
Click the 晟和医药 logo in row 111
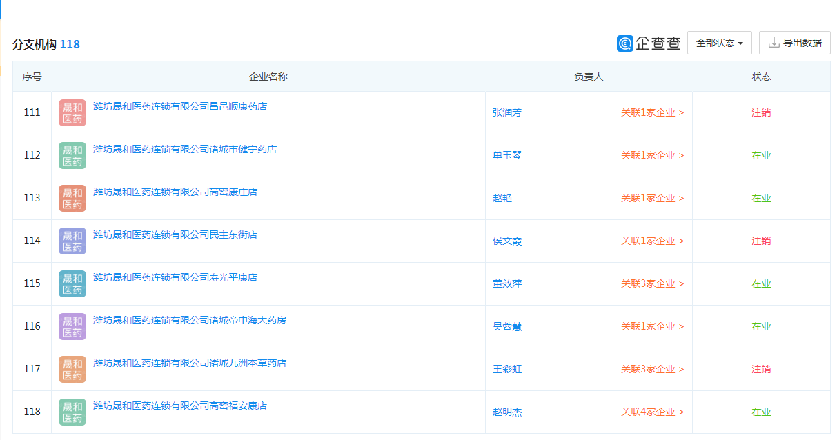point(72,112)
